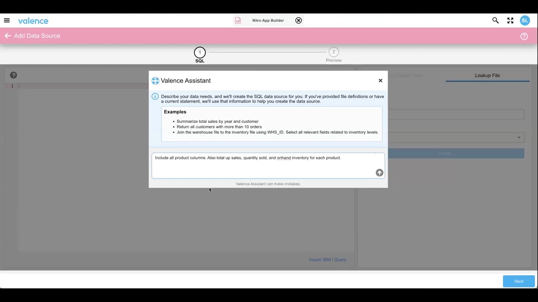This screenshot has width=538, height=302.
Task: Click the Nitro App Builder document icon
Action: click(x=238, y=21)
